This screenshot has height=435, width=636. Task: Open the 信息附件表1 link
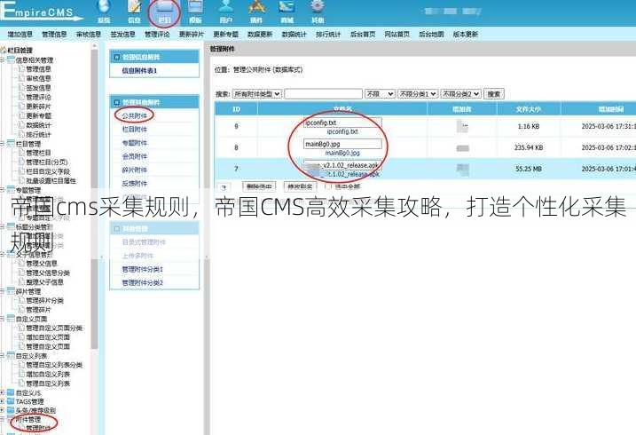click(x=139, y=71)
